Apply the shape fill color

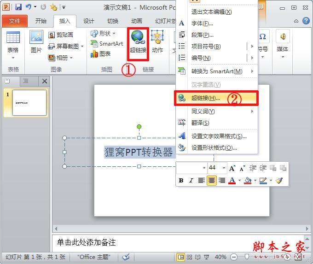(x=248, y=181)
